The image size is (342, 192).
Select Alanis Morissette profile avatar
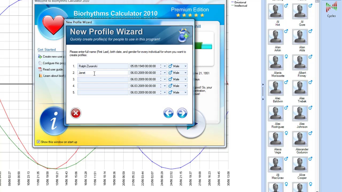click(x=276, y=63)
